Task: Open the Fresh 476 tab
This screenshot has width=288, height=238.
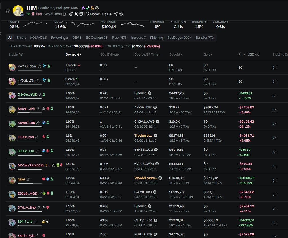Action: tap(119, 38)
